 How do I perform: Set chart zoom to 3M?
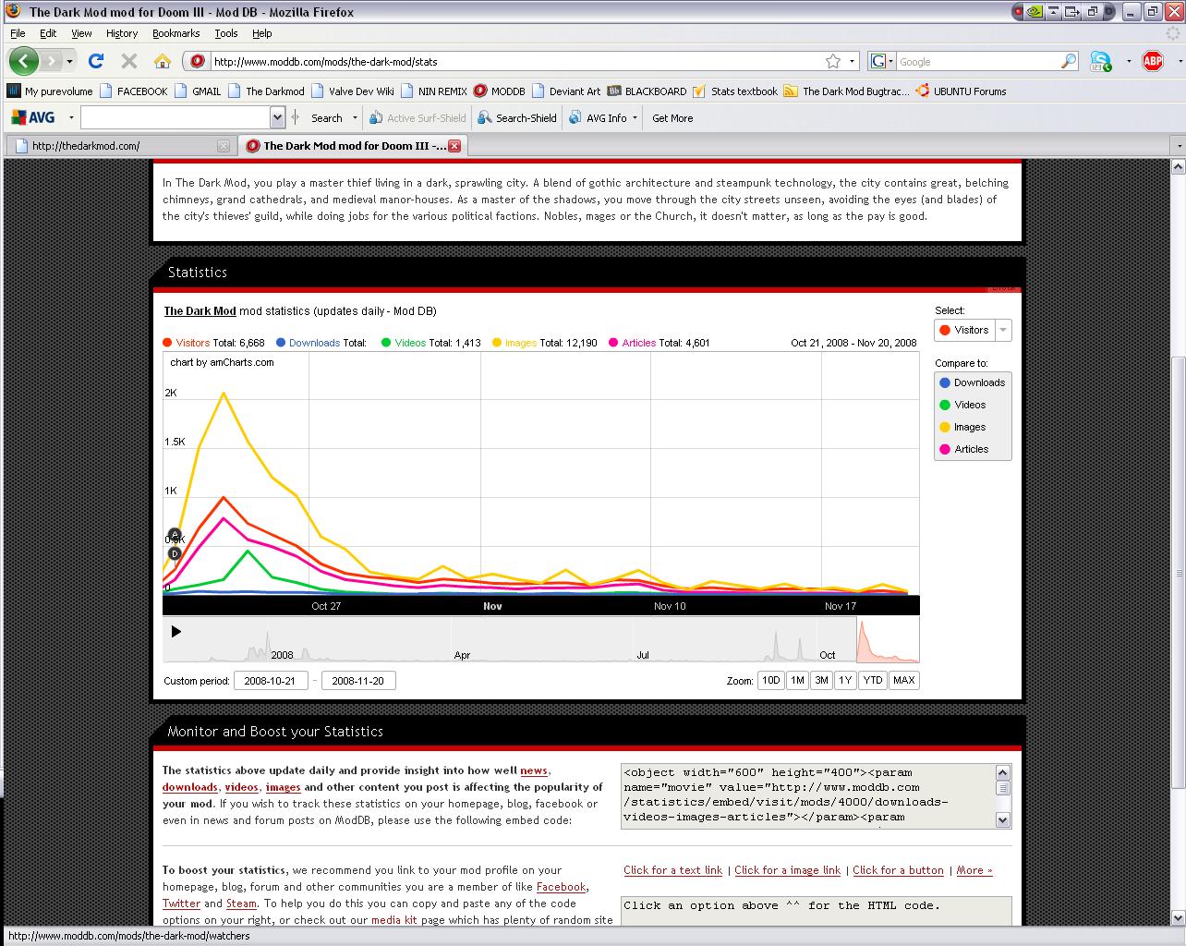pos(821,680)
